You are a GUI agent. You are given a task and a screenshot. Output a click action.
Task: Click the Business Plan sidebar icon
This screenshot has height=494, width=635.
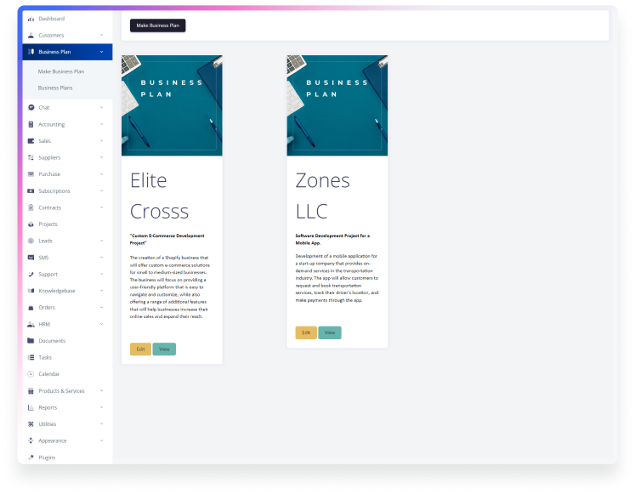(x=31, y=52)
